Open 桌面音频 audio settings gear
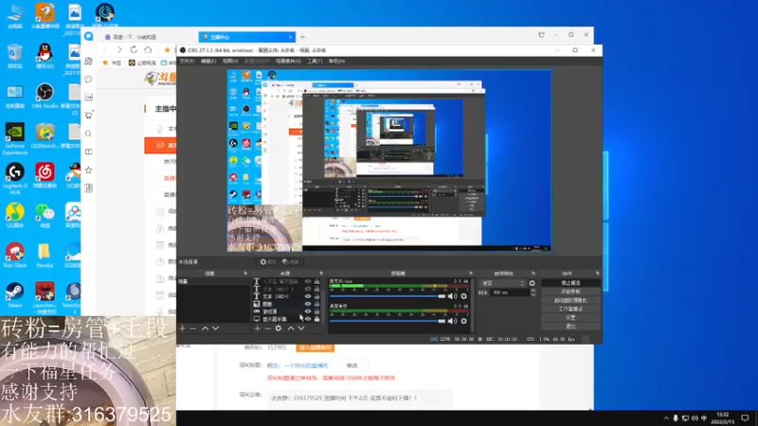Viewport: 758px width, 426px height. click(464, 321)
